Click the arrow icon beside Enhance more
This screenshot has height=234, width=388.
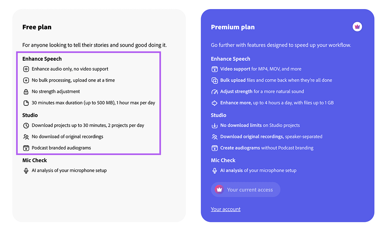[x=215, y=103]
